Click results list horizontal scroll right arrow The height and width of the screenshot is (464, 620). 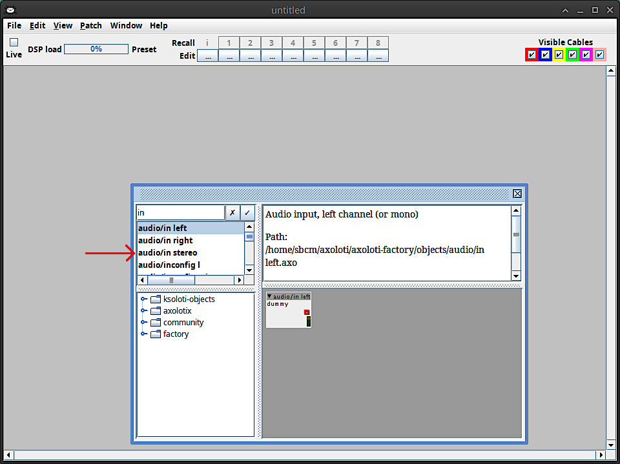[x=239, y=280]
